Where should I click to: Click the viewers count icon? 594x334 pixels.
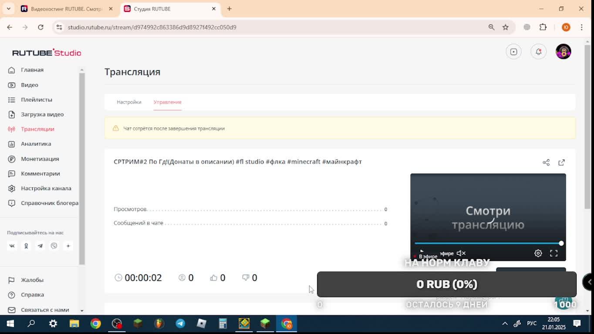click(182, 277)
